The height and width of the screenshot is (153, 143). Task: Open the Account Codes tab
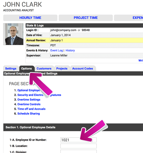[x=83, y=69]
